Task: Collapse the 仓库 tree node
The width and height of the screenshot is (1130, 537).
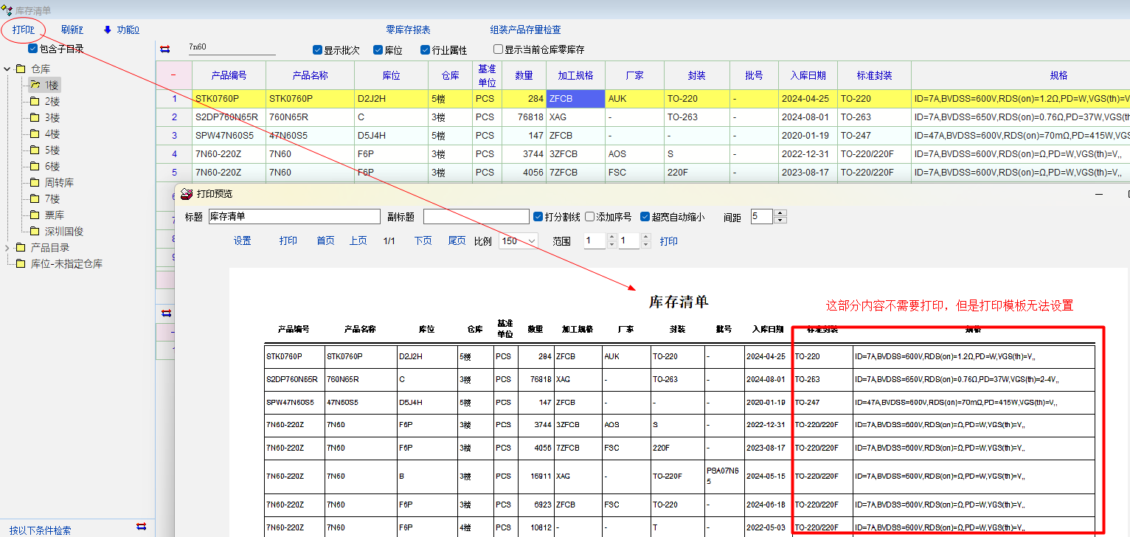Action: pyautogui.click(x=7, y=69)
